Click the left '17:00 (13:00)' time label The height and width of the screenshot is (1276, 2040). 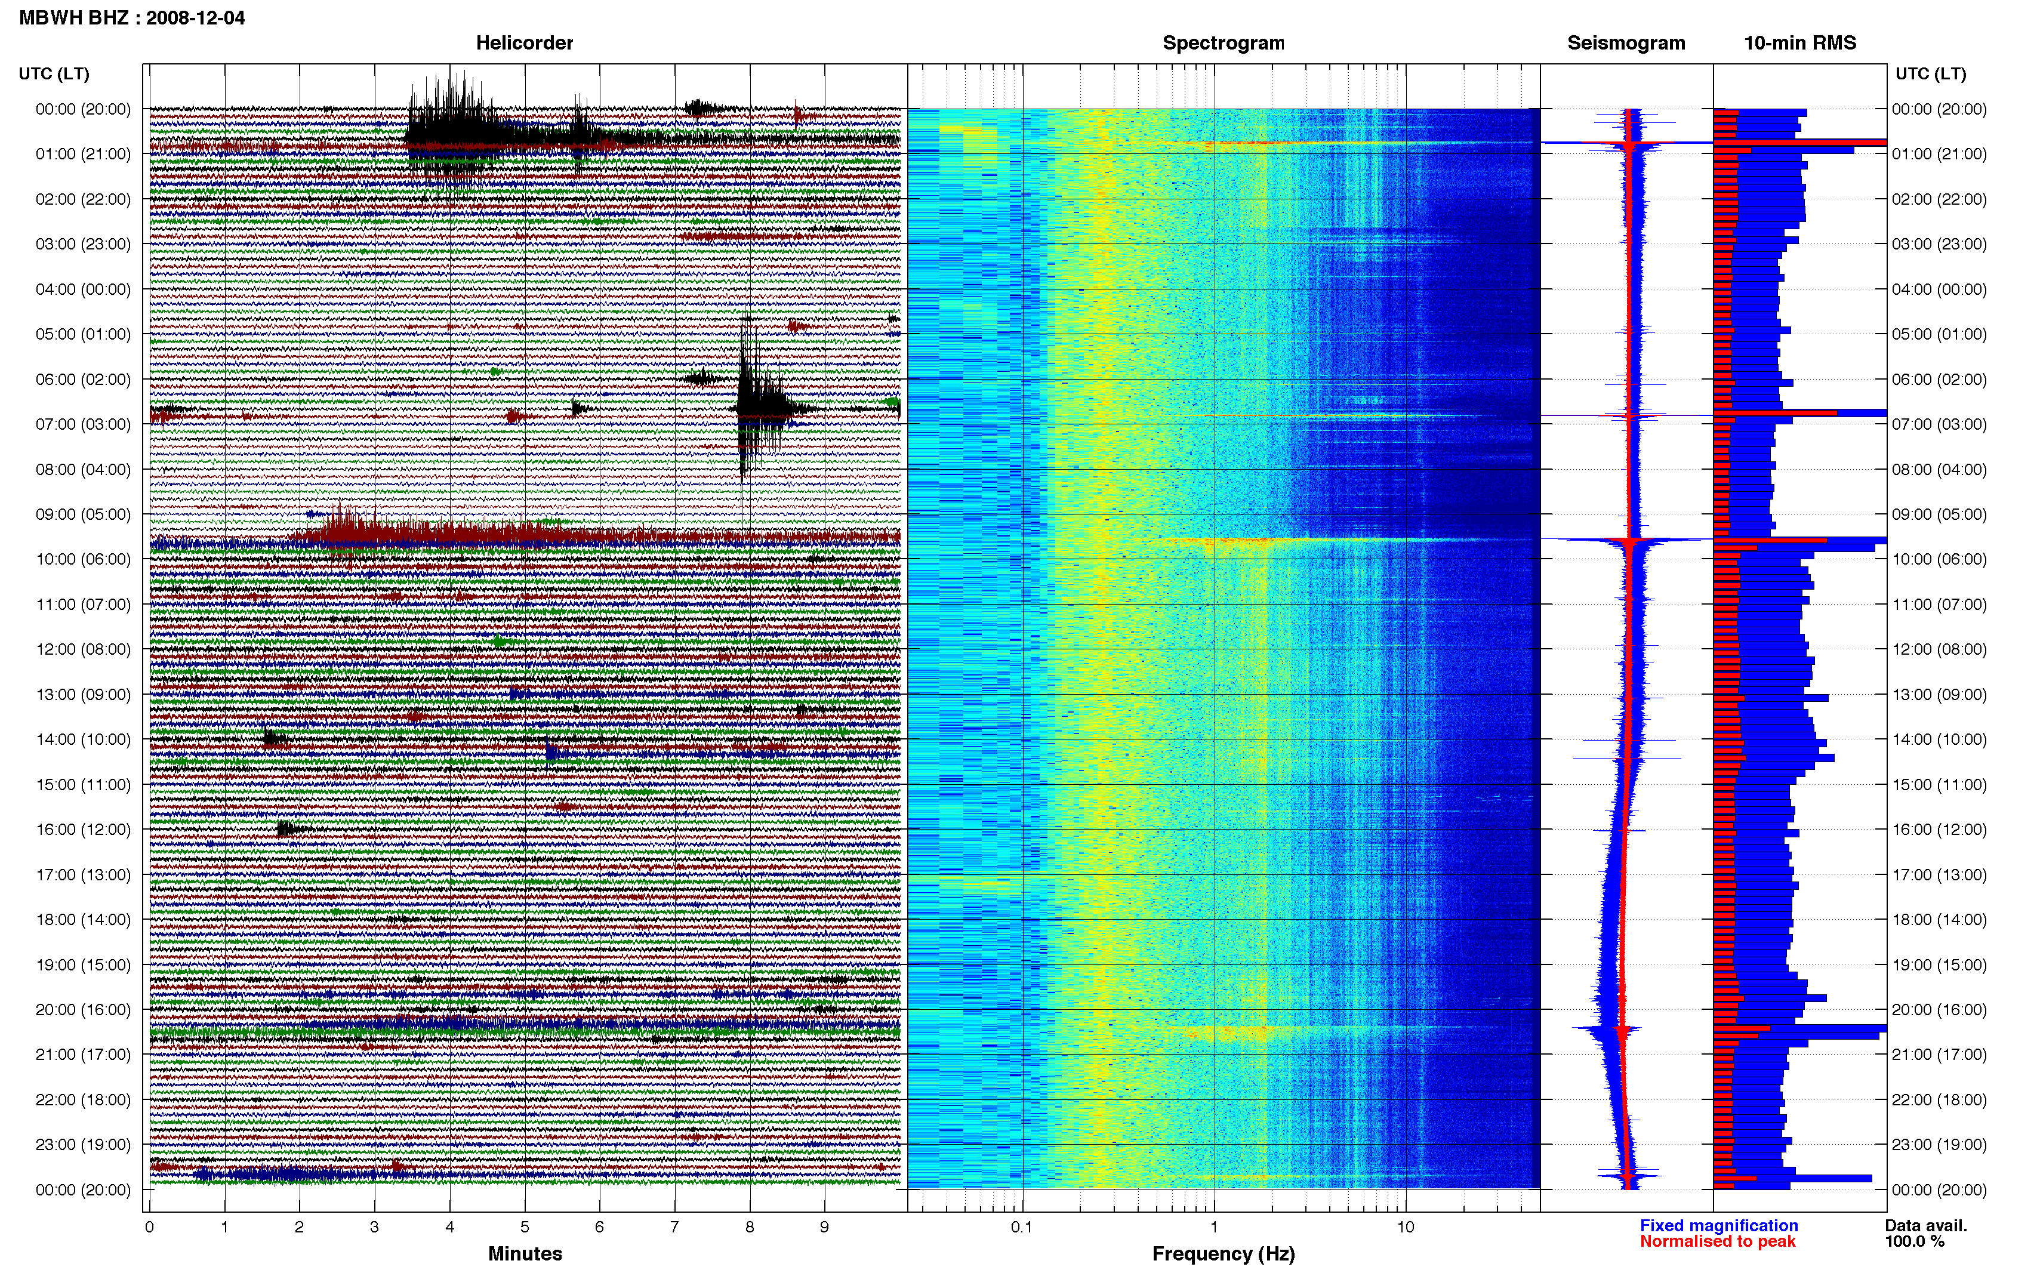point(83,874)
